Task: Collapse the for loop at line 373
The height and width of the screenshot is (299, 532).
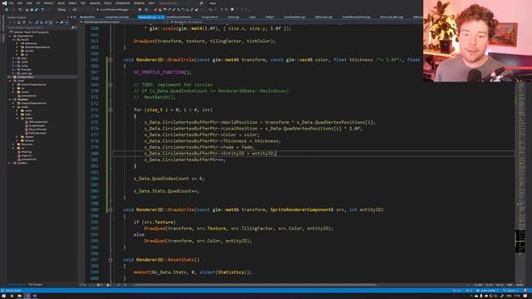Action: (x=111, y=110)
